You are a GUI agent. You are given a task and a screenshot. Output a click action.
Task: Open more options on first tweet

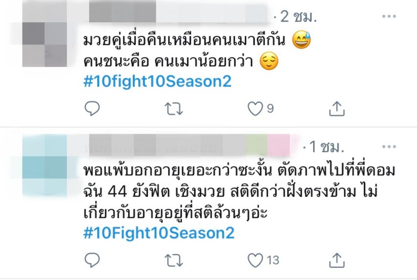click(389, 17)
